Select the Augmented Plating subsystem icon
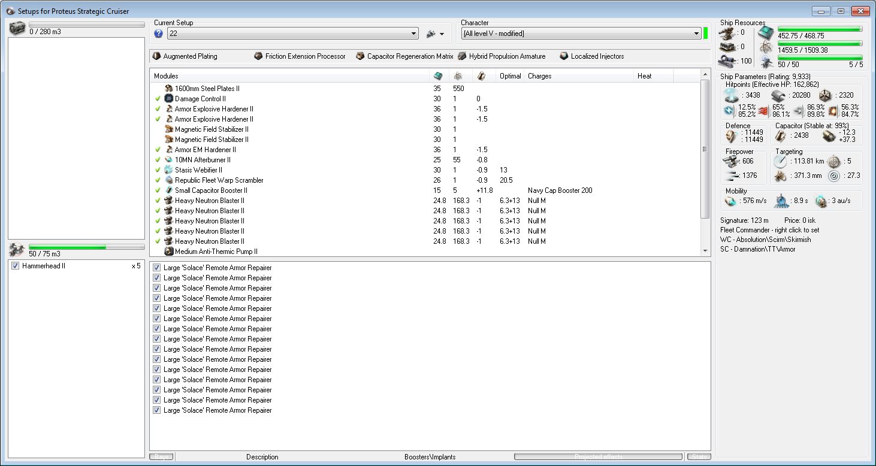 click(157, 56)
